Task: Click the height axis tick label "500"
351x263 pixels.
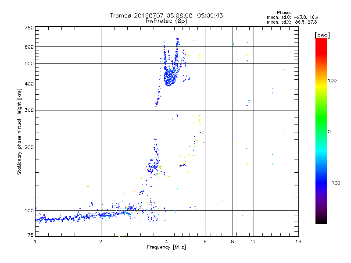Action: [x=29, y=64]
